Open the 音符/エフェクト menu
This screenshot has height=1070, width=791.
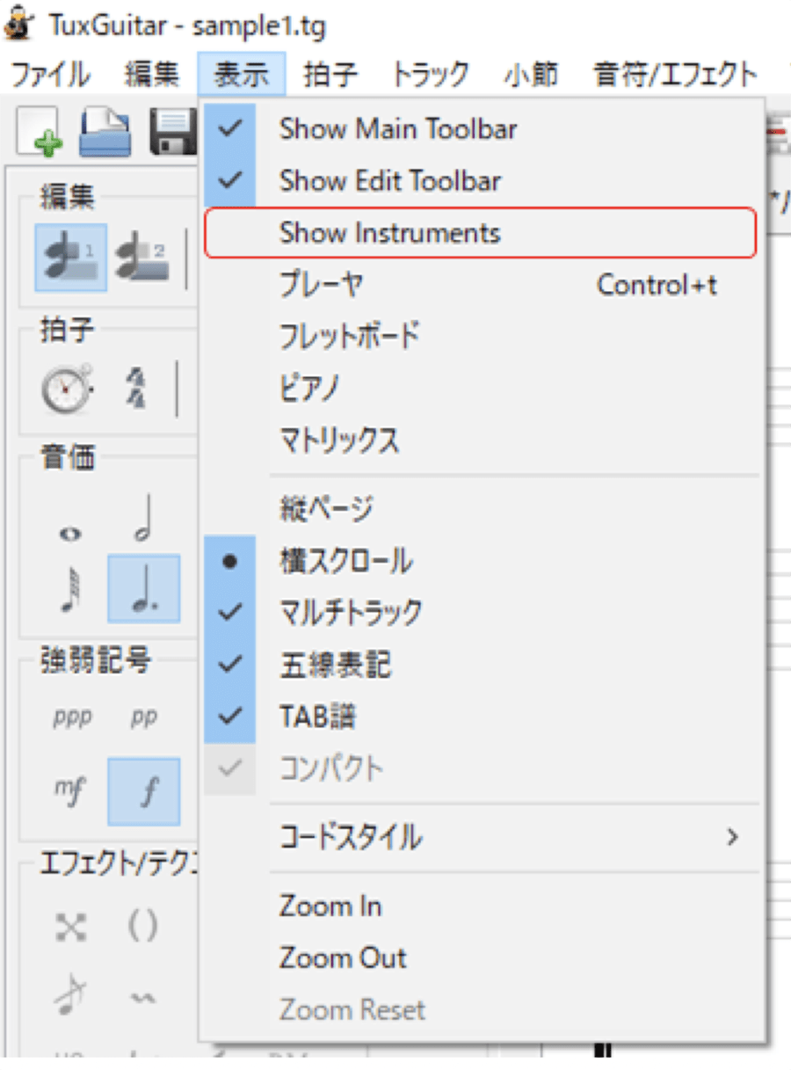(x=675, y=75)
